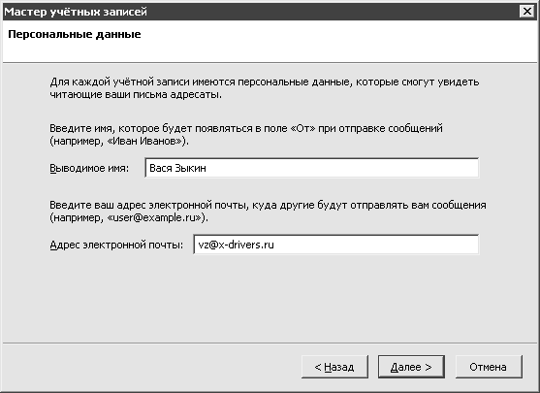Click the Далее > button to continue
The width and height of the screenshot is (540, 393).
[411, 367]
